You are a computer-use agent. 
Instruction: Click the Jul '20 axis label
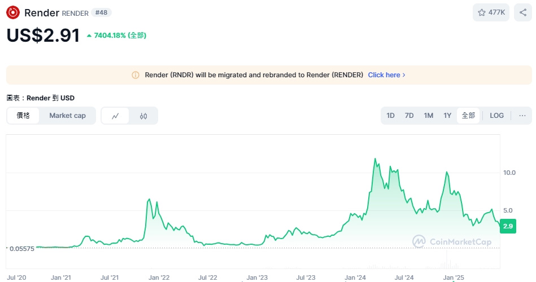tap(16, 277)
